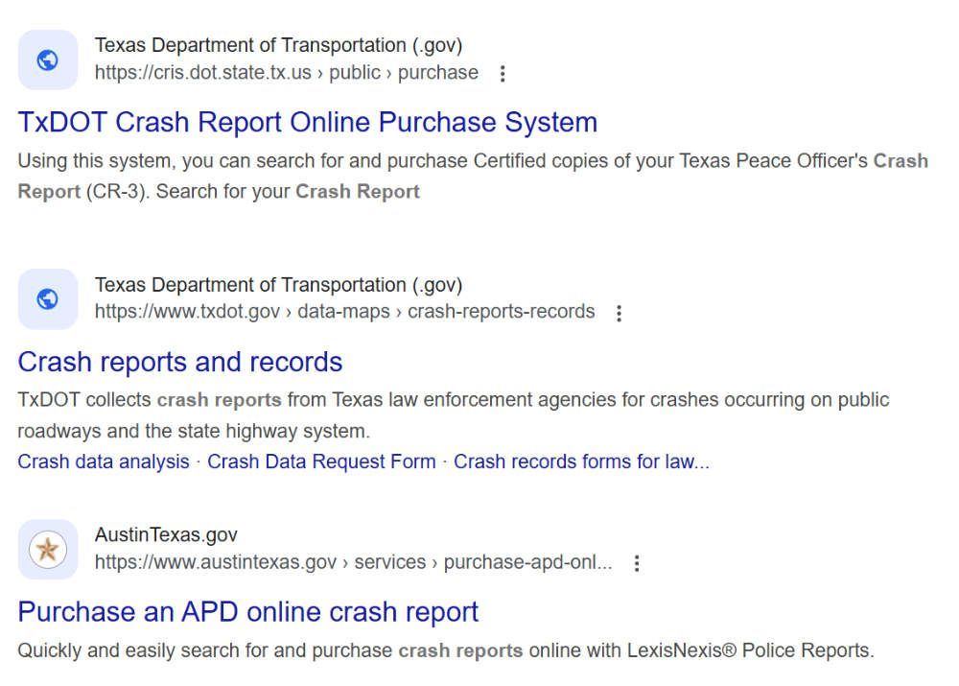Viewport: 959px width, 686px height.
Task: Click the site name above the www.txdot.gov URL
Action: 278,285
